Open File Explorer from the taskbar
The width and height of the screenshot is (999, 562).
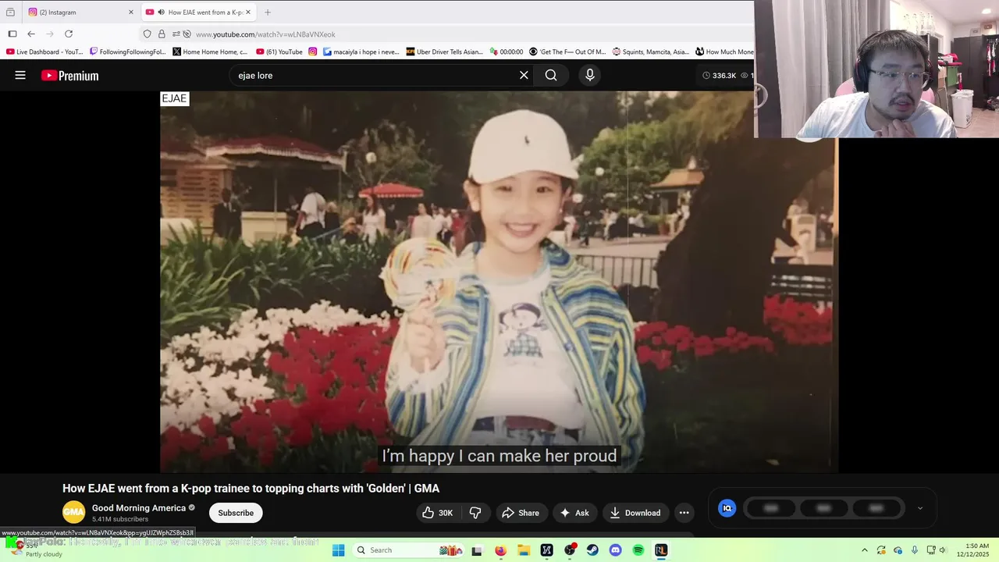(x=524, y=550)
